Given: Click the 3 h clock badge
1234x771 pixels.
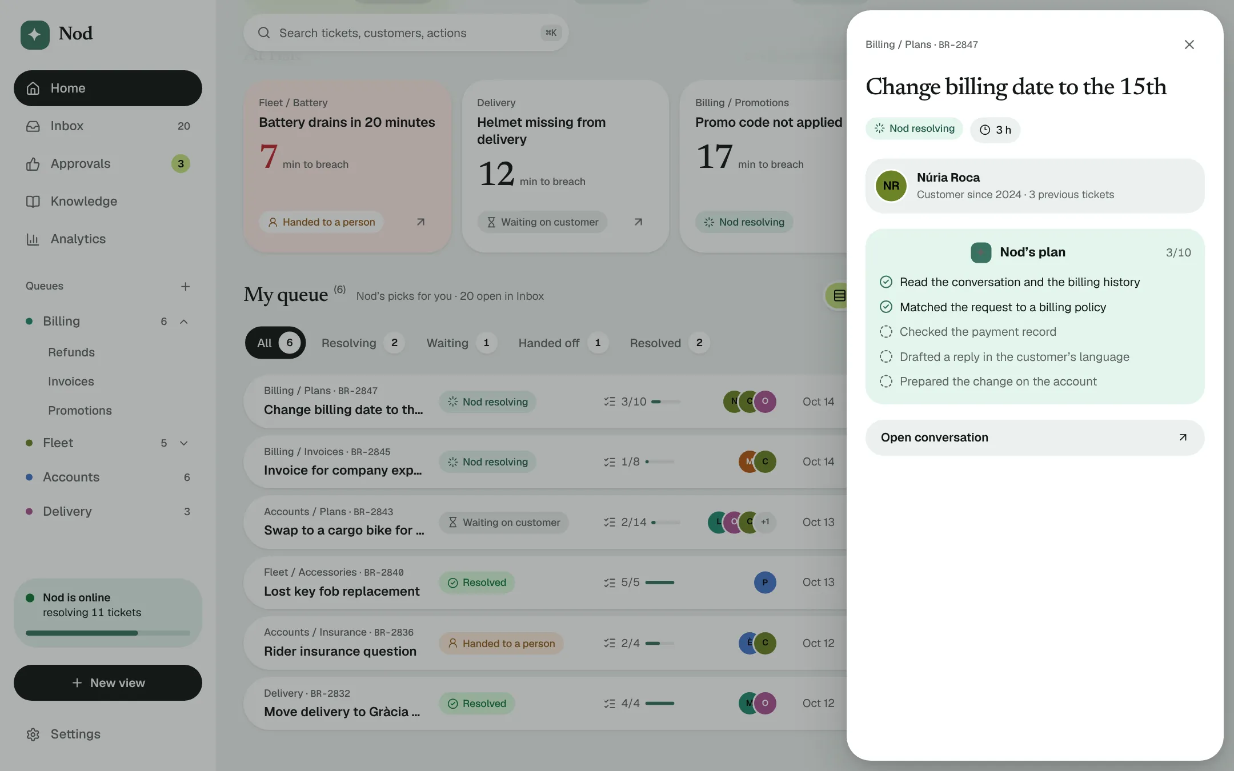Looking at the screenshot, I should tap(995, 130).
